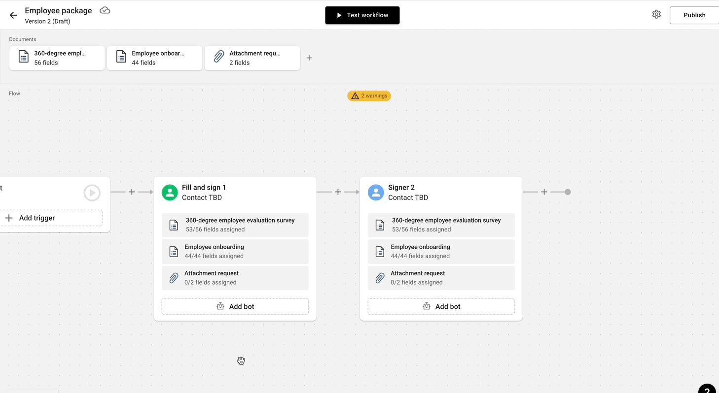Click paperclip icon in Fill and sign 1 Attachment request
The width and height of the screenshot is (719, 393).
click(174, 278)
